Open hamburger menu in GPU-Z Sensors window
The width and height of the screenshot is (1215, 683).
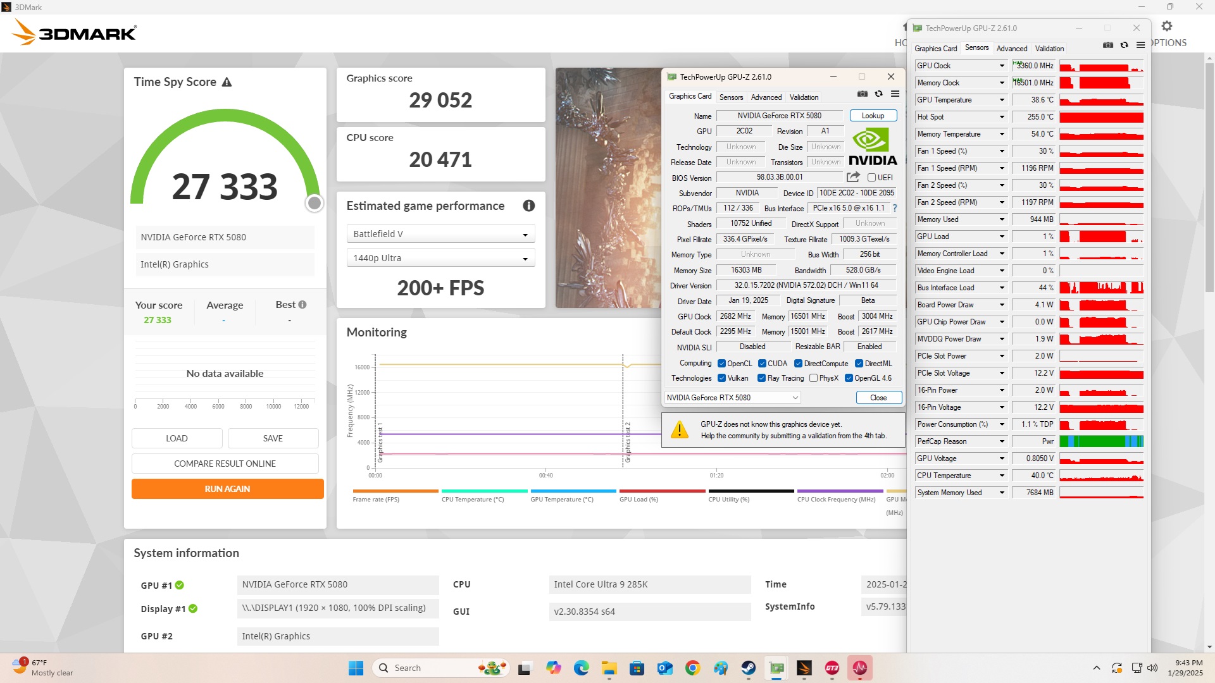(1140, 45)
